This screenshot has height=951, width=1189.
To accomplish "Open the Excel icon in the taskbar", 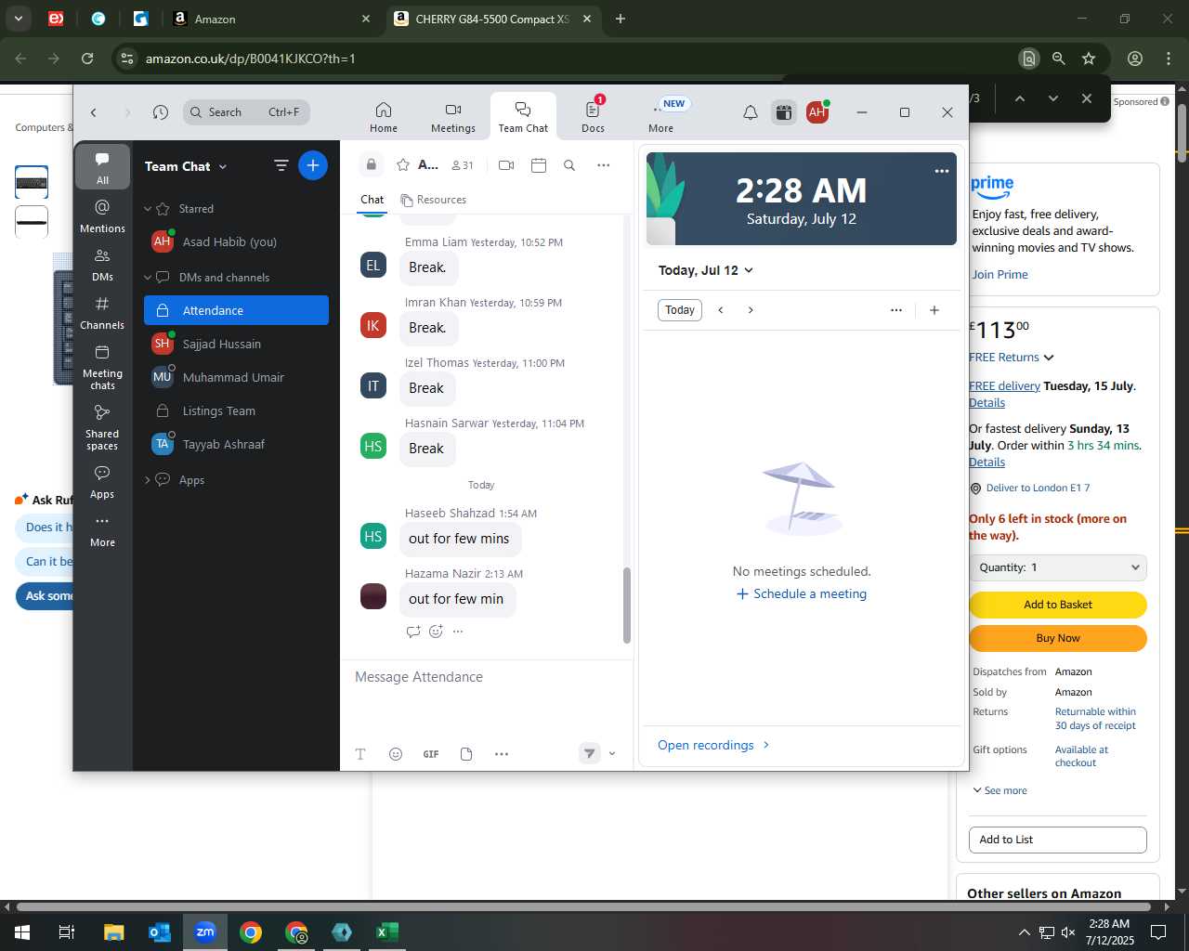I will tap(387, 932).
